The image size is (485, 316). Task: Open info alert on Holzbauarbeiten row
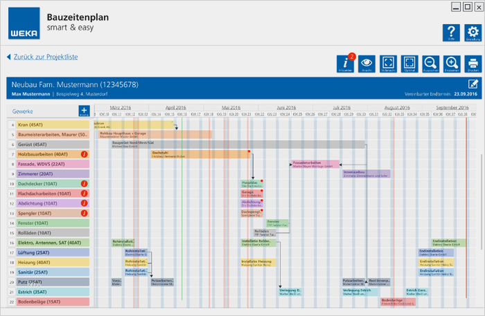84,154
